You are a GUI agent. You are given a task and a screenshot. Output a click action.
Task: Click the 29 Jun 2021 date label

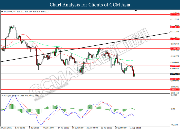click(7, 128)
